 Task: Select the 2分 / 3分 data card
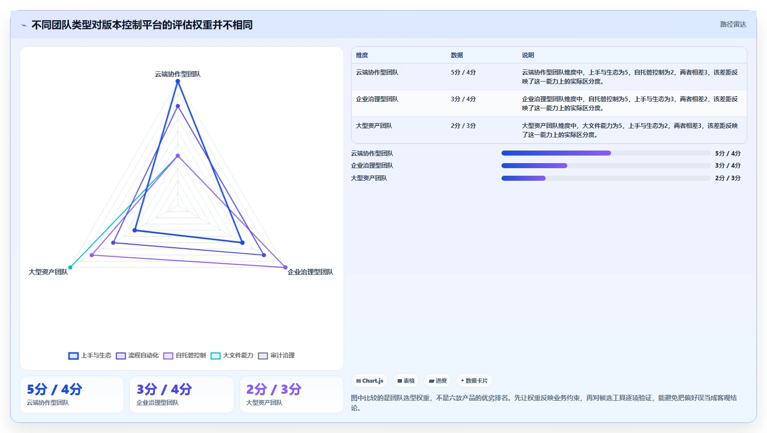292,394
